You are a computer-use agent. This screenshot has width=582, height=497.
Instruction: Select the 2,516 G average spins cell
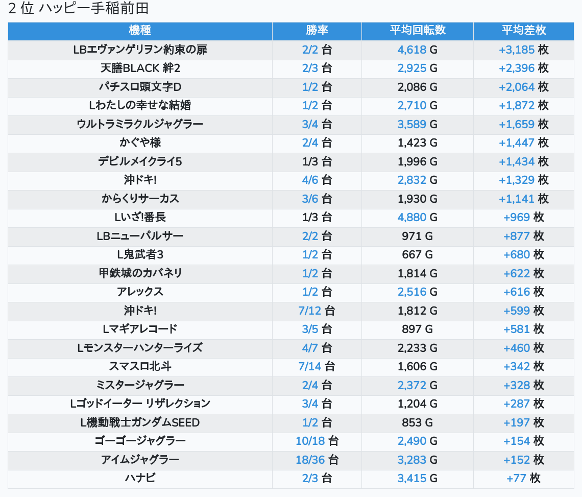(x=418, y=292)
